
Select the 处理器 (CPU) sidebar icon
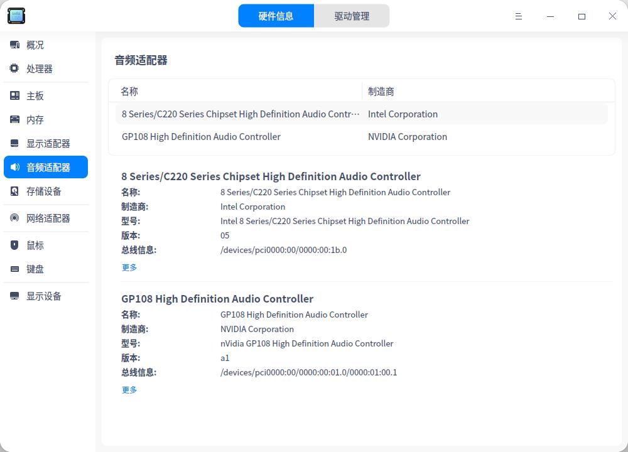pyautogui.click(x=39, y=68)
